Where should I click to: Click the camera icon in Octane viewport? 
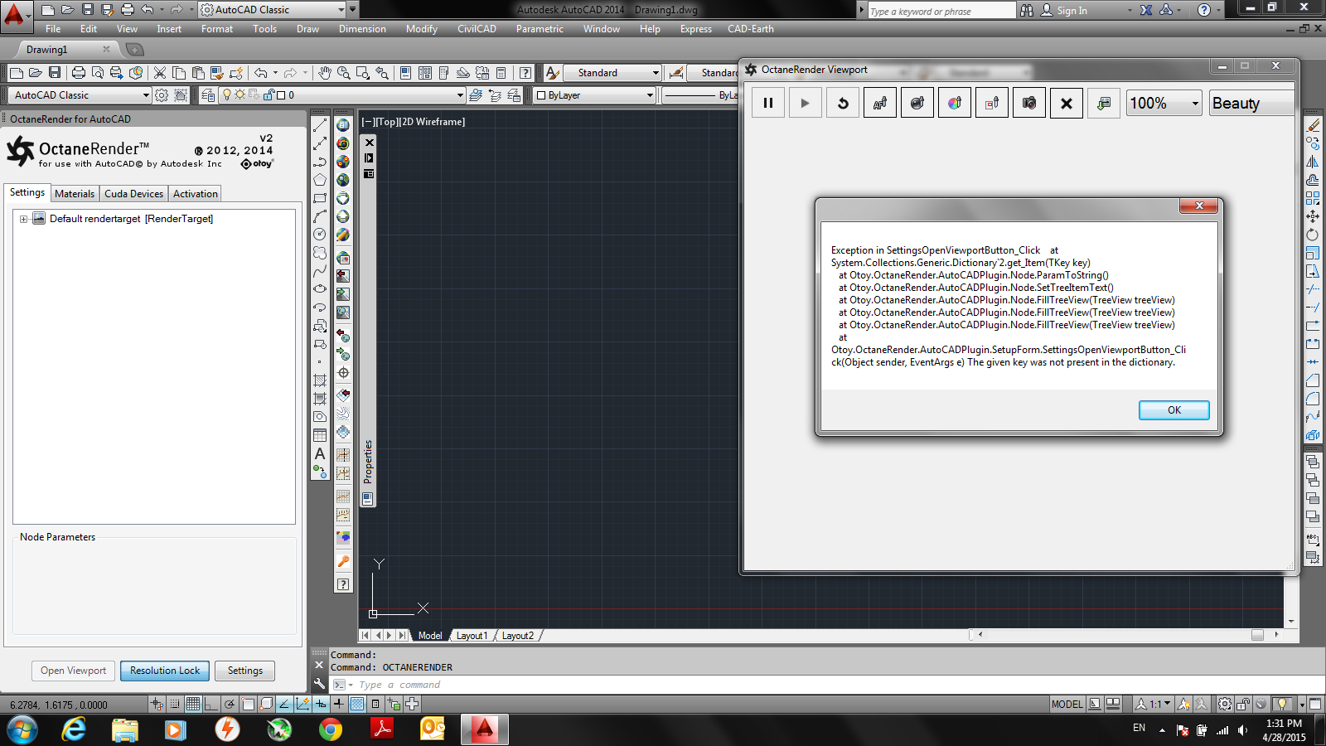pos(1029,104)
